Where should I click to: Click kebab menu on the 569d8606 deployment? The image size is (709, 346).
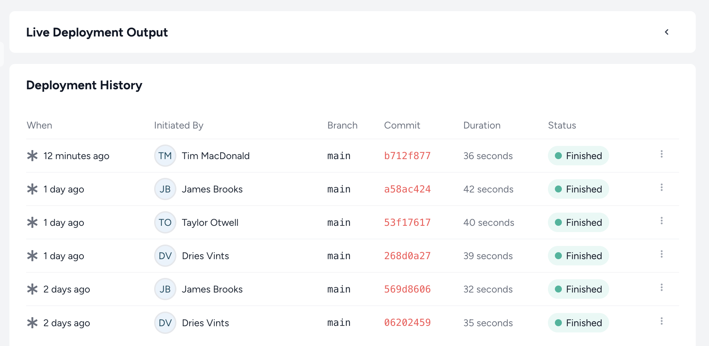(661, 288)
